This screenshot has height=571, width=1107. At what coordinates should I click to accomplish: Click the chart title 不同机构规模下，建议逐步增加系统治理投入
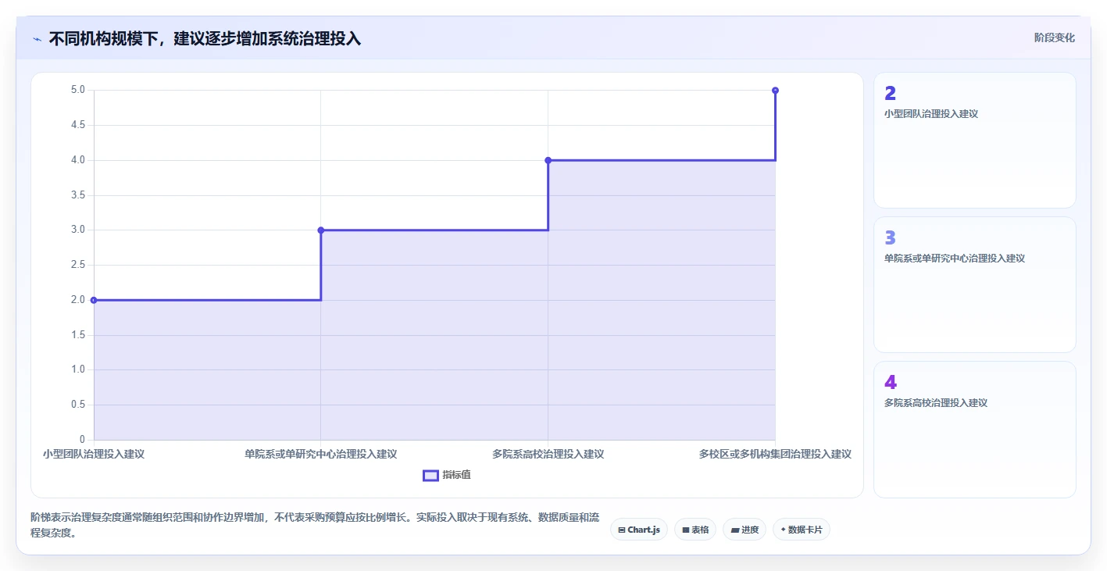(x=205, y=39)
